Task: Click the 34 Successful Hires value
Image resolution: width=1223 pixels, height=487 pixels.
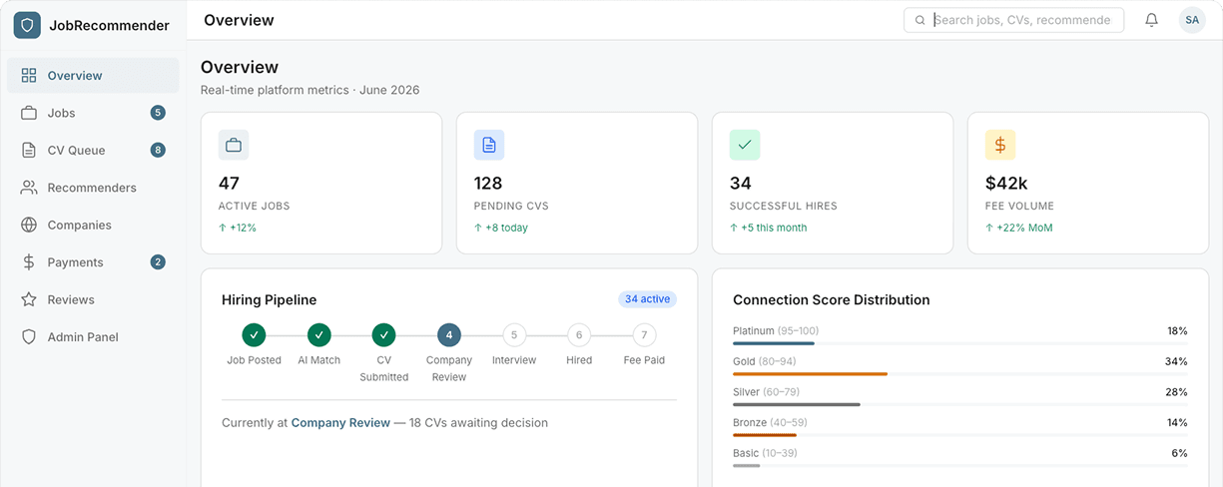Action: 741,184
